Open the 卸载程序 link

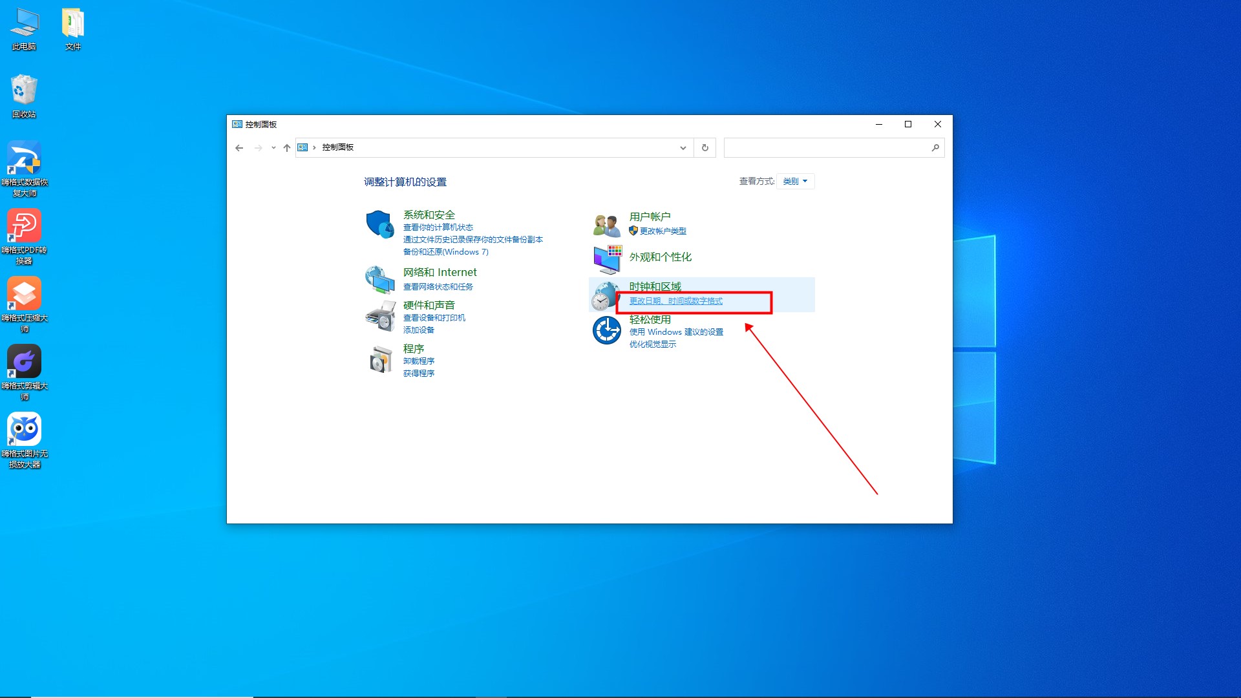[x=418, y=361]
